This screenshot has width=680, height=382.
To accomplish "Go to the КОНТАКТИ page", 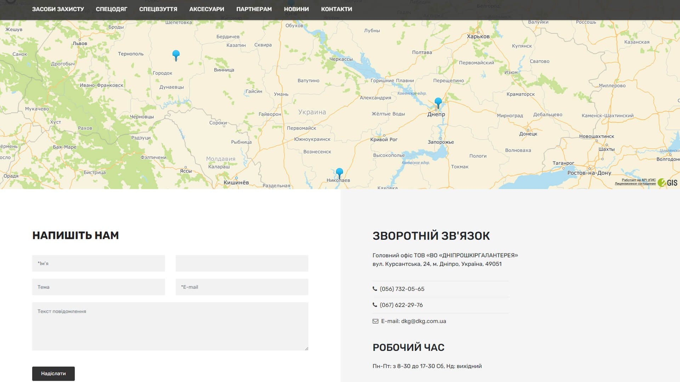I will pyautogui.click(x=336, y=9).
